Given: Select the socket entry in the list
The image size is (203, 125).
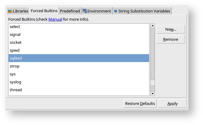Looking at the screenshot, I should point(79,42).
